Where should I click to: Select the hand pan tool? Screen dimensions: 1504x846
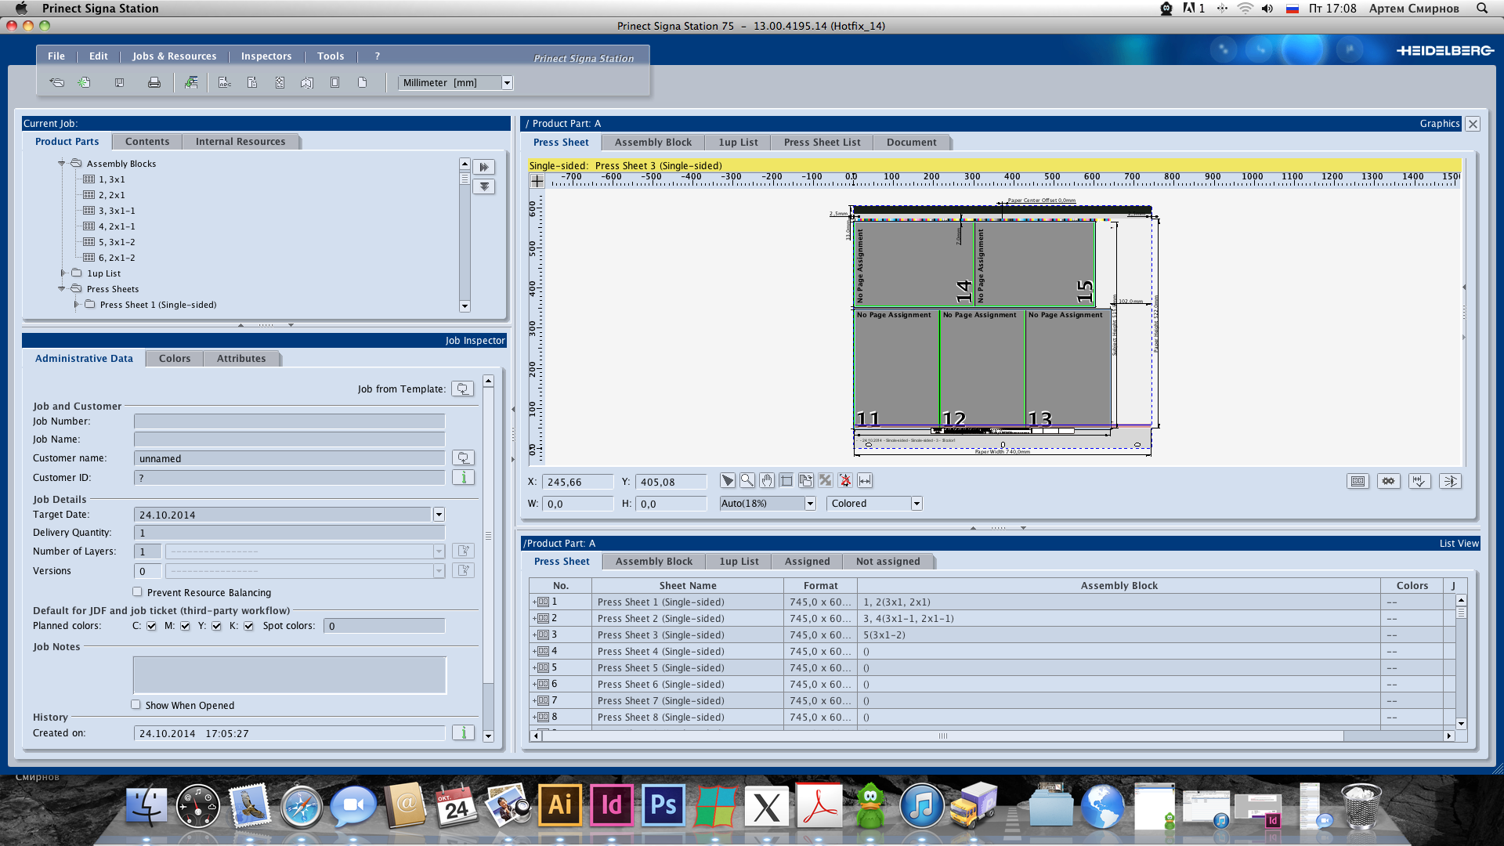[x=767, y=481]
